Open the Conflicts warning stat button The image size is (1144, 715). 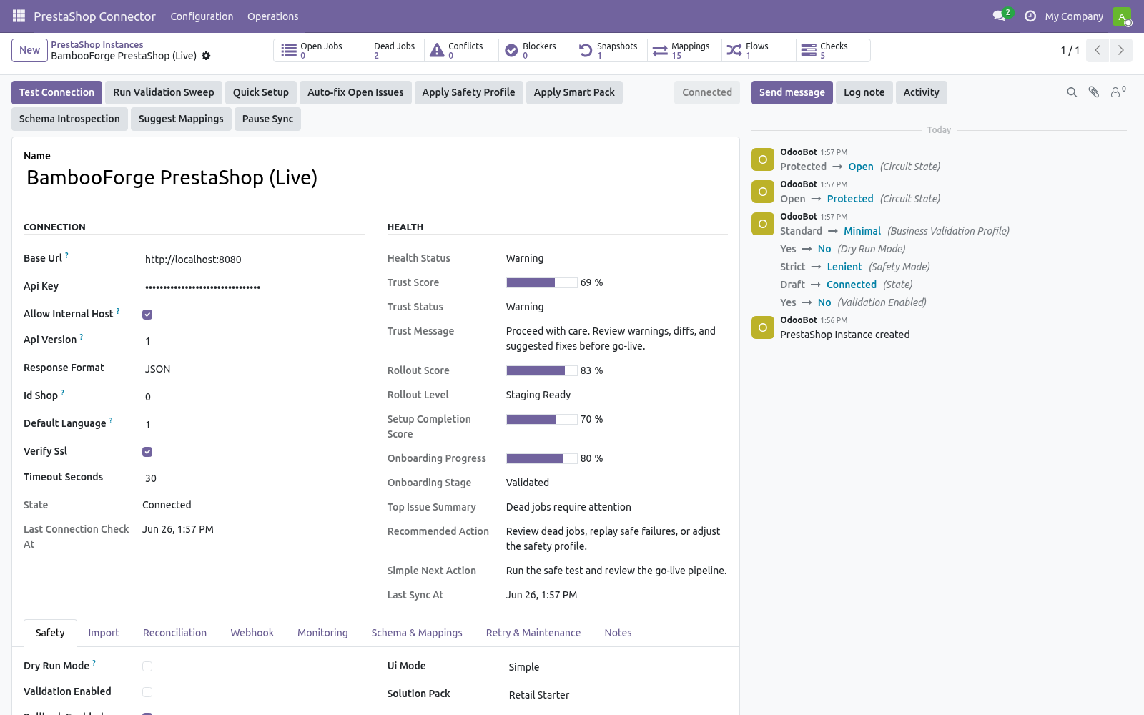pyautogui.click(x=461, y=50)
